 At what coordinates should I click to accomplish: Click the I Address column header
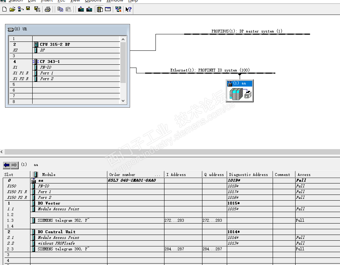183,175
